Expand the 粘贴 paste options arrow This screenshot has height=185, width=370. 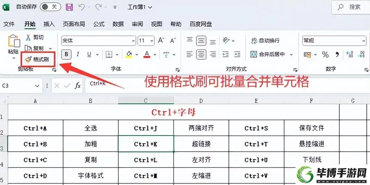[13, 58]
